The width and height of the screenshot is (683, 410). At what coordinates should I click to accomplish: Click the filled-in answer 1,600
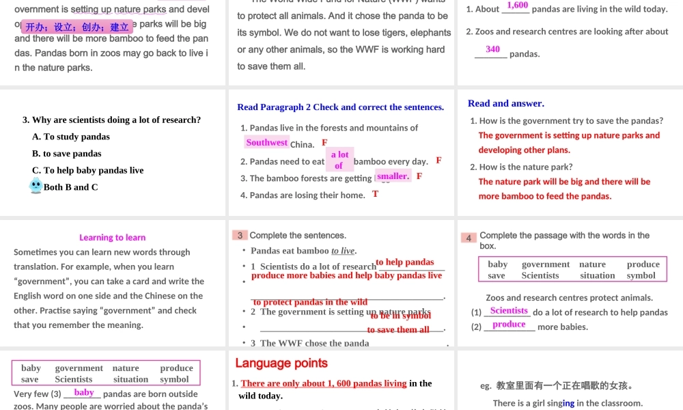click(517, 5)
